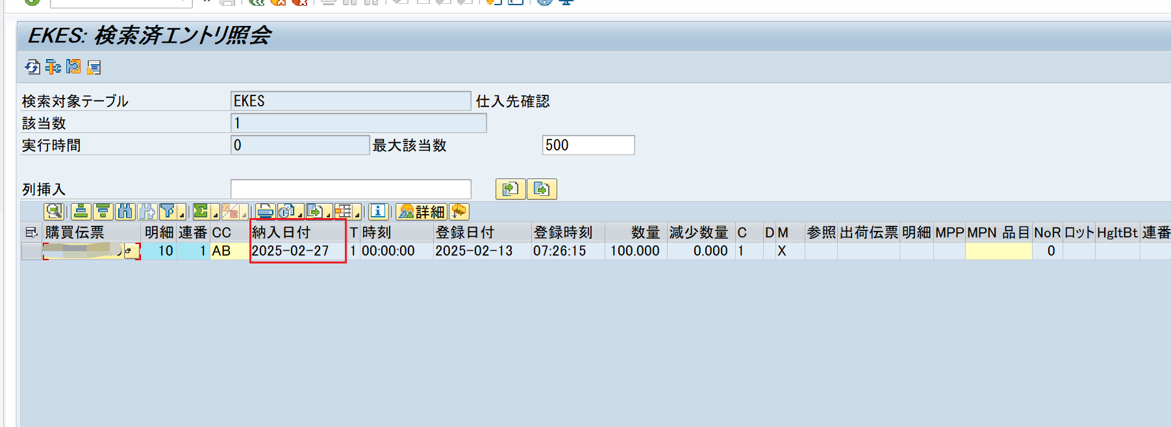The width and height of the screenshot is (1171, 427).
Task: Click the 登録日付 column header
Action: (483, 232)
